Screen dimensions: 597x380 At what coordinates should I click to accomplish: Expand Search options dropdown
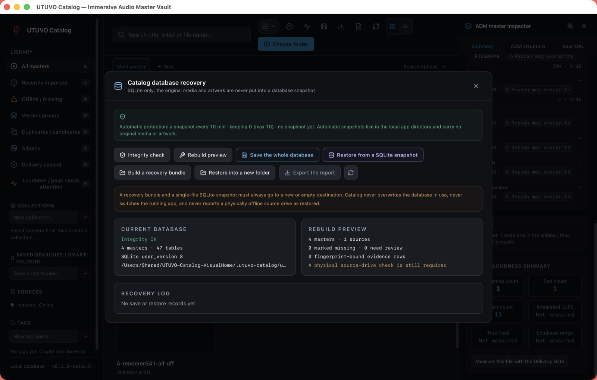point(424,67)
